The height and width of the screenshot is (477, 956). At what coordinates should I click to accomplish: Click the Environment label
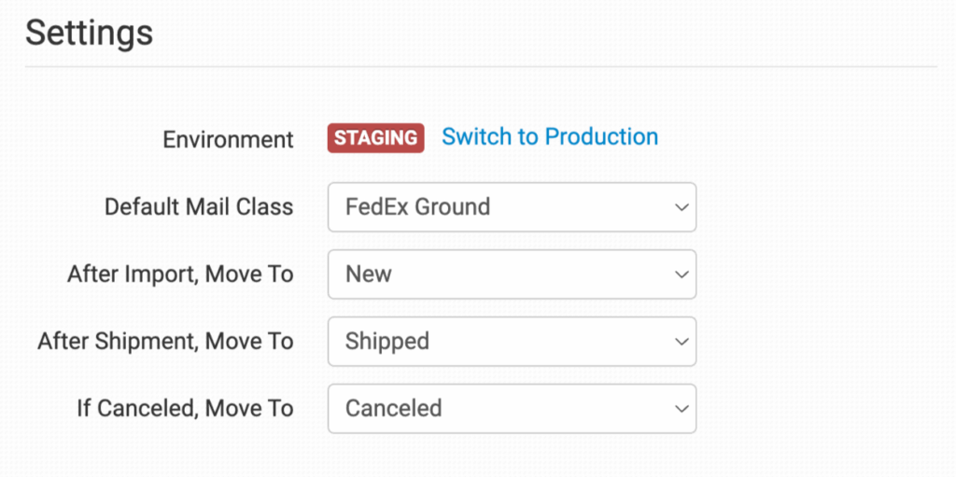[228, 140]
